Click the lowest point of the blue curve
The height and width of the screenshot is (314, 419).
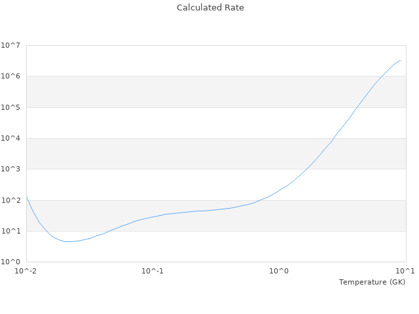(x=67, y=241)
